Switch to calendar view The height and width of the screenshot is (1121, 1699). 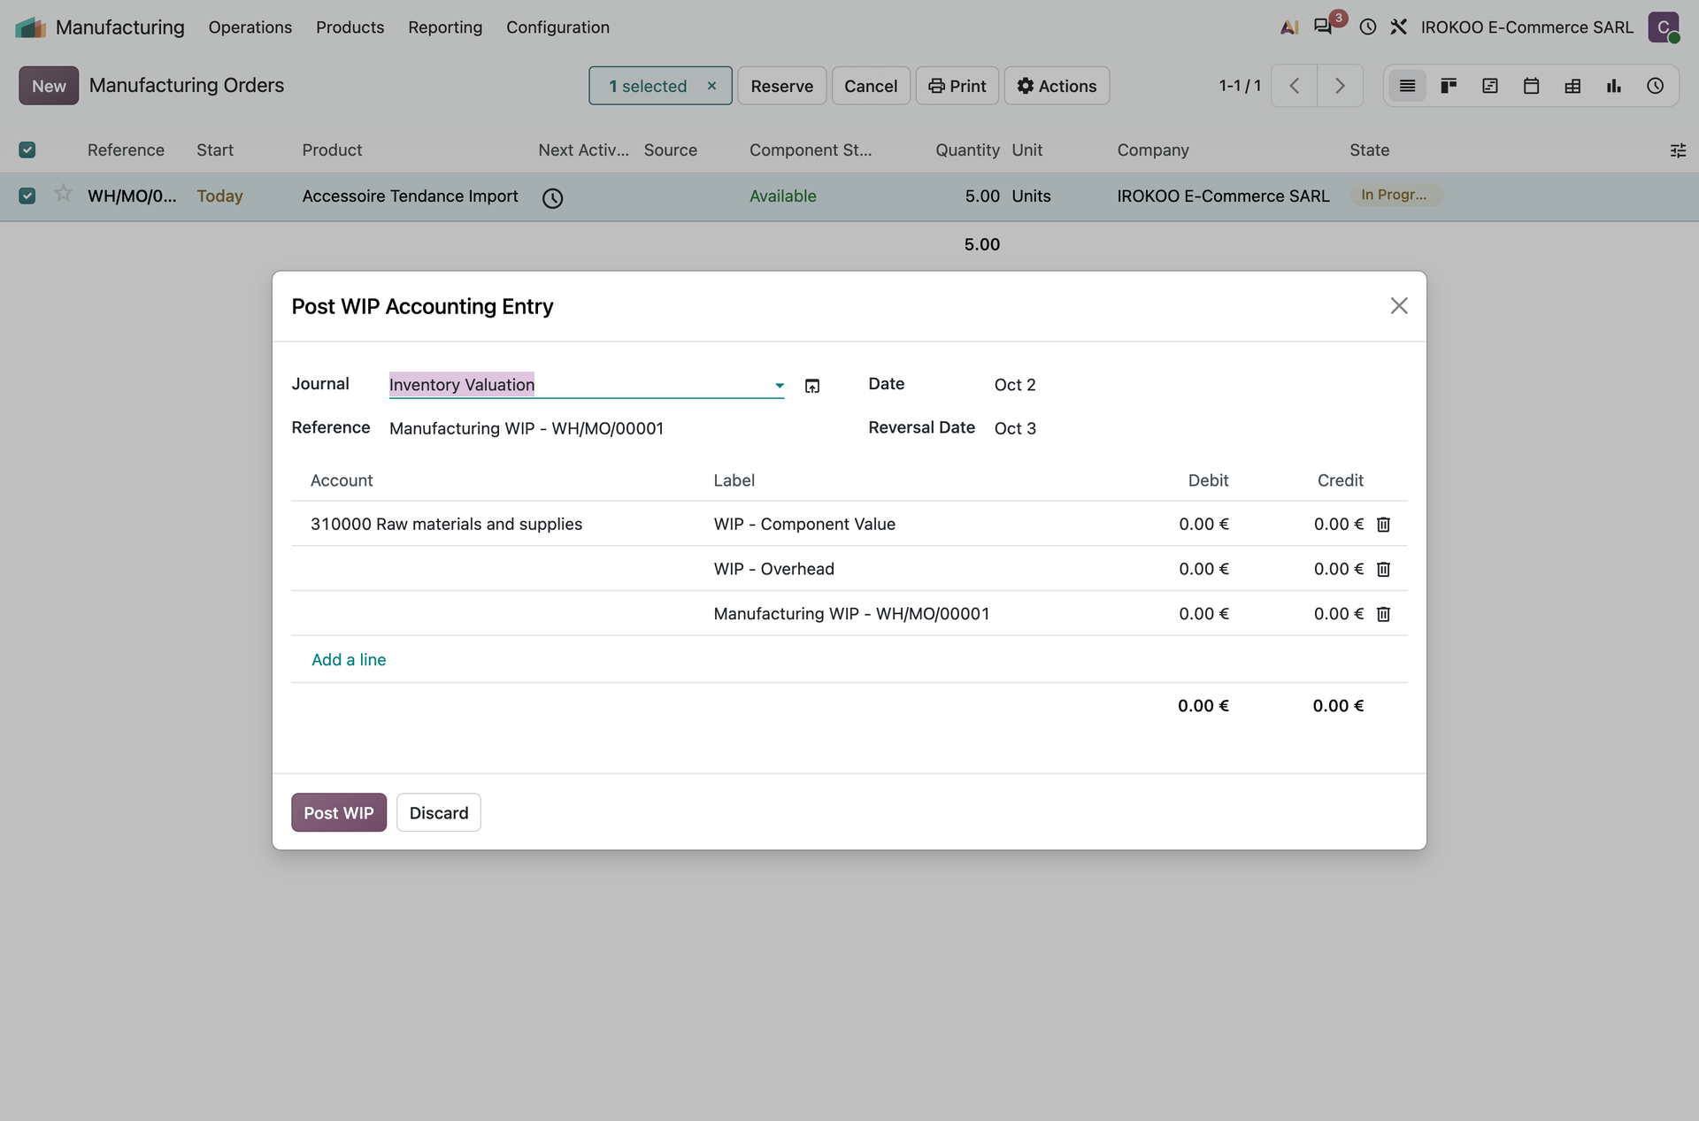(1531, 86)
